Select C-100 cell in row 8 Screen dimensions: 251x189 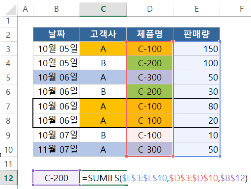pyautogui.click(x=150, y=121)
